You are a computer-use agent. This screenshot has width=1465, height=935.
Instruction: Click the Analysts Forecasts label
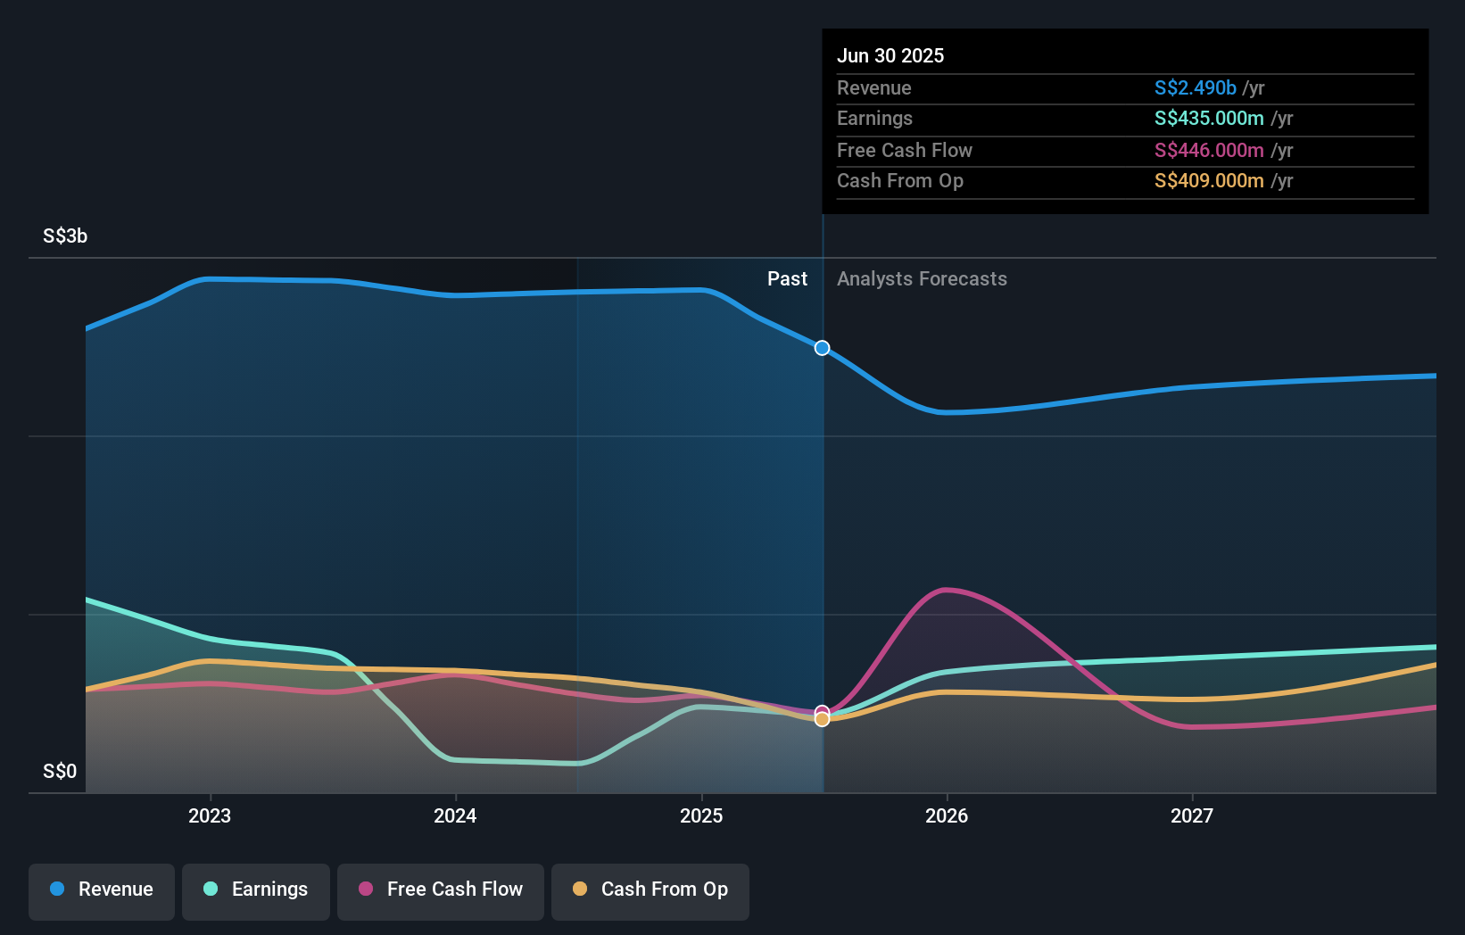pyautogui.click(x=922, y=279)
